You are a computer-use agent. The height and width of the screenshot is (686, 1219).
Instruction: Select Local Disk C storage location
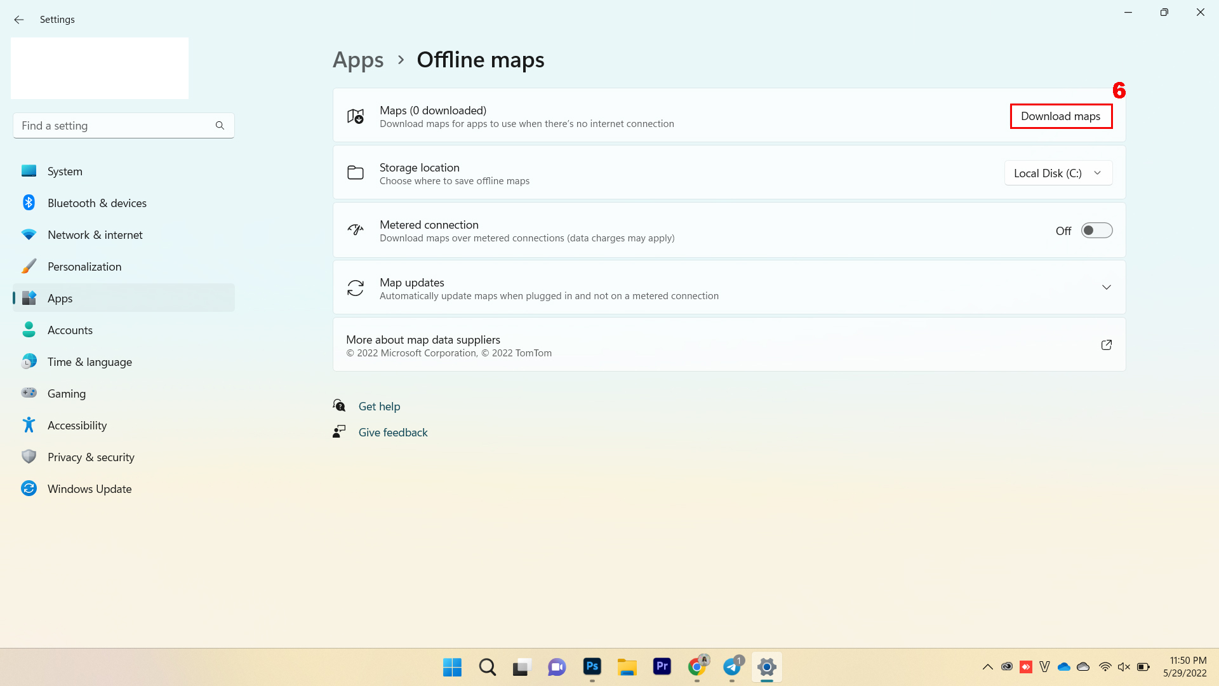1057,173
